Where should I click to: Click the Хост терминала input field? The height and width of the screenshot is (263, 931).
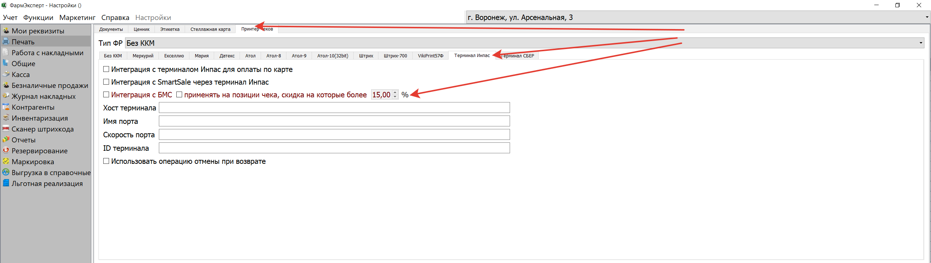tap(334, 108)
